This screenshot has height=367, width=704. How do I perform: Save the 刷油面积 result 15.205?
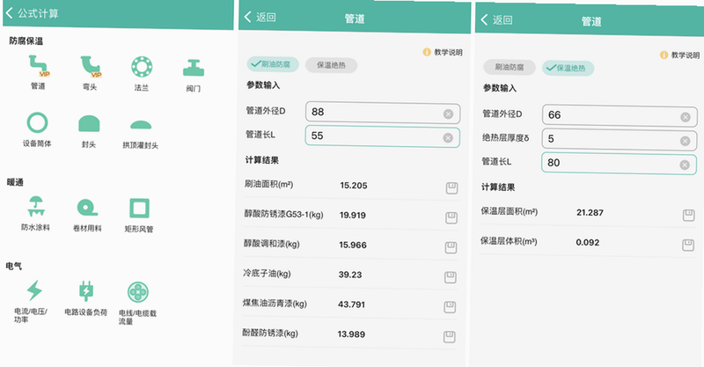[451, 187]
